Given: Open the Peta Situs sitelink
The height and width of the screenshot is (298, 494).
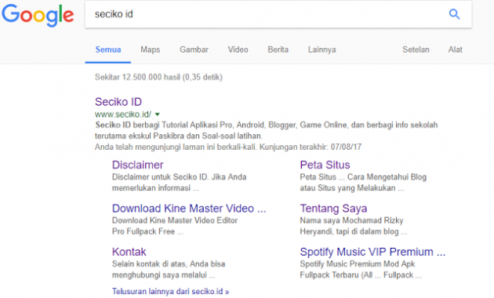Looking at the screenshot, I should [325, 165].
